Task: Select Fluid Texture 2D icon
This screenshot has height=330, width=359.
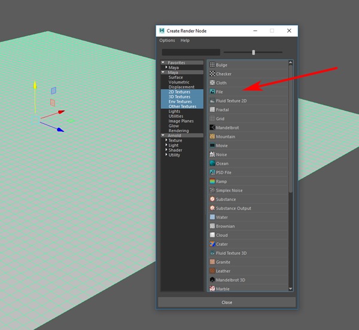Action: tap(212, 100)
